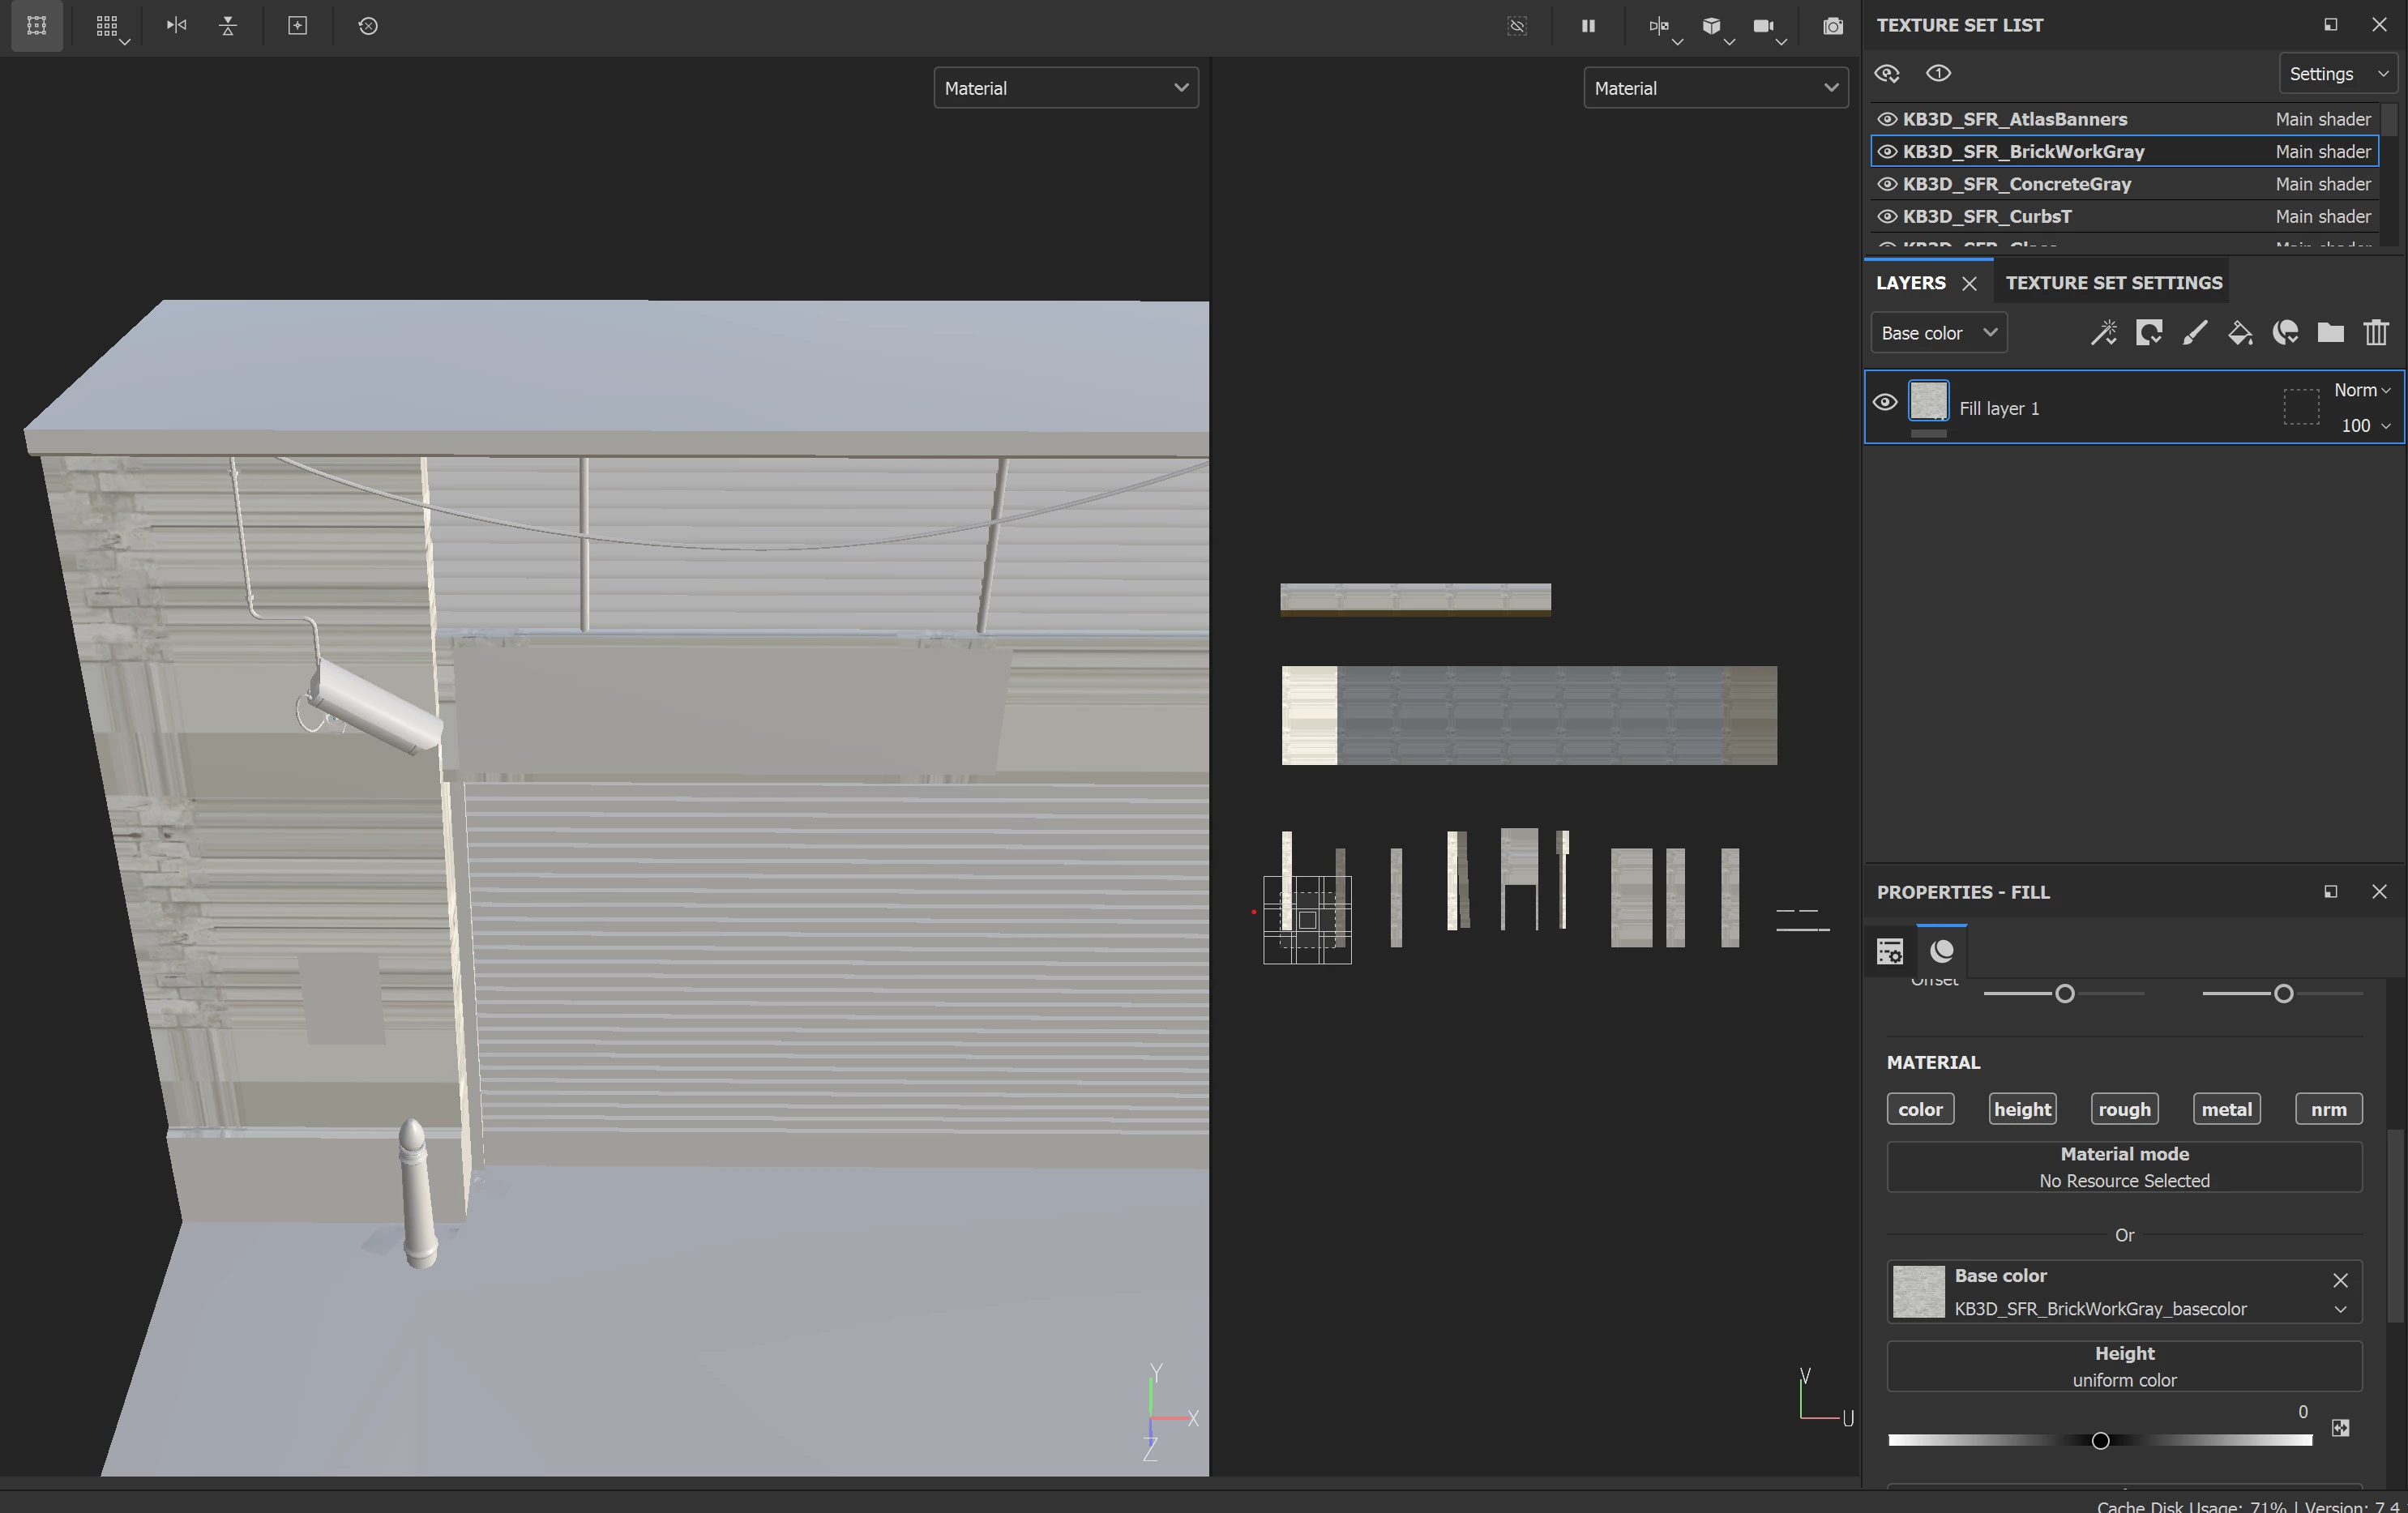Viewport: 2408px width, 1513px height.
Task: Select the KB3D_SFR_CurbsT texture set
Action: click(1986, 216)
